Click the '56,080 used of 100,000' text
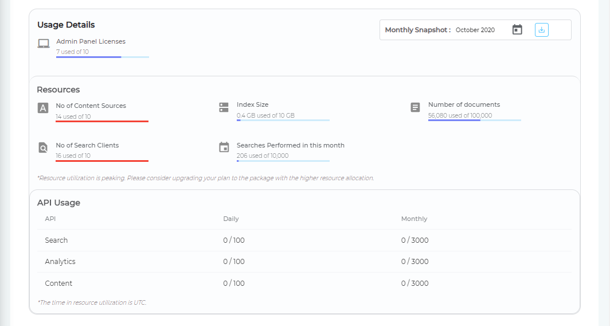This screenshot has width=610, height=326. tap(460, 115)
